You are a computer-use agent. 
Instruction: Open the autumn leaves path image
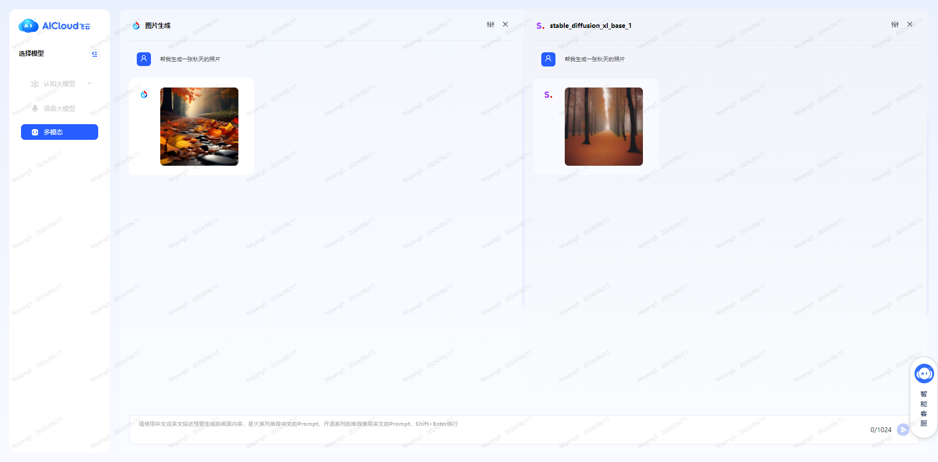tap(199, 127)
